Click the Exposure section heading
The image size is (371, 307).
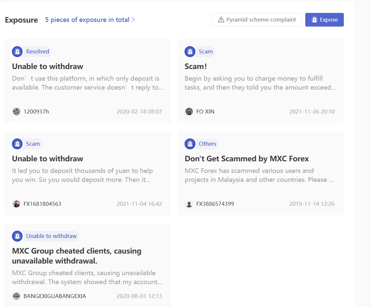[x=21, y=20]
